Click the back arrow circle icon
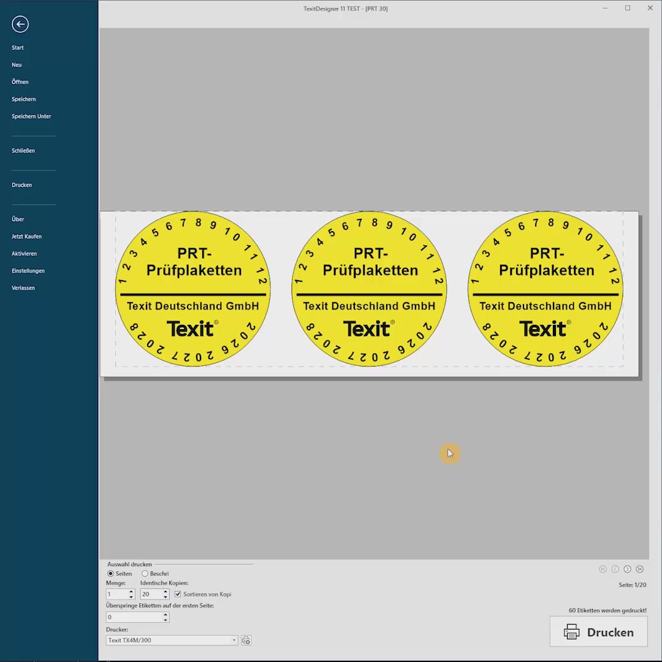This screenshot has width=662, height=662. click(x=20, y=24)
